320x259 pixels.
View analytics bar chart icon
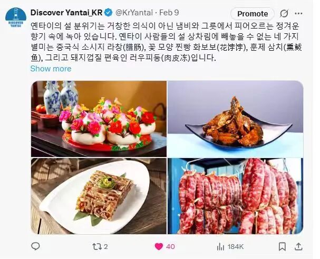tap(220, 247)
